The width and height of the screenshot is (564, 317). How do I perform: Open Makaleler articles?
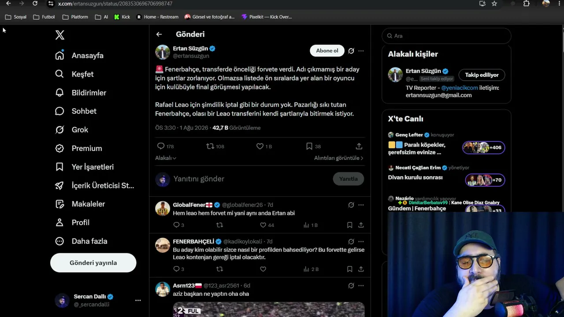coord(80,204)
